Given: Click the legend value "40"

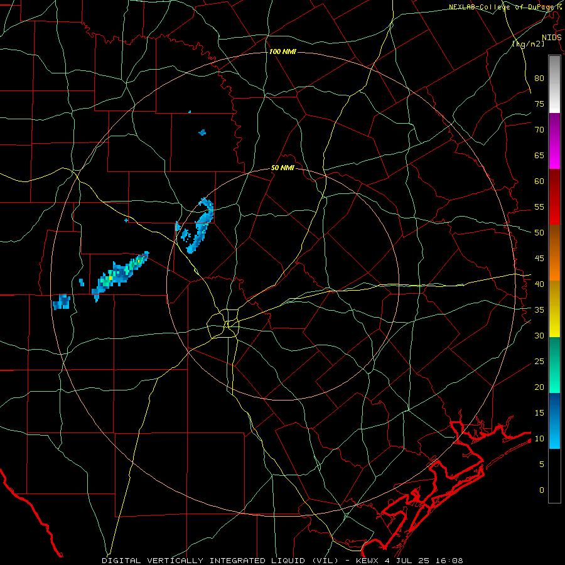Looking at the screenshot, I should pyautogui.click(x=539, y=284).
